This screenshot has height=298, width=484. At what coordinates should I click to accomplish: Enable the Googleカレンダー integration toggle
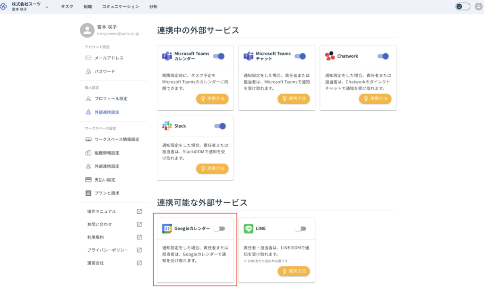[x=219, y=228]
